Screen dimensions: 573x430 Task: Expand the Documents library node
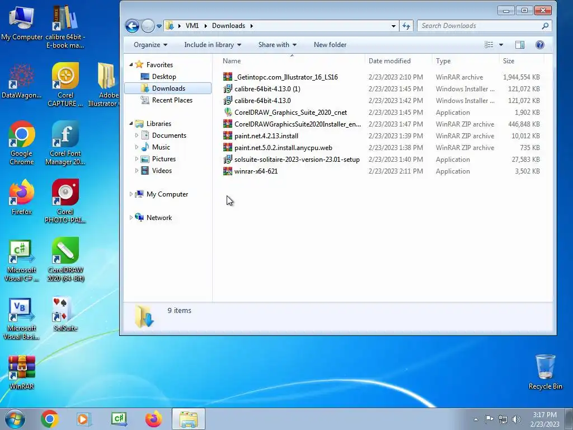[x=137, y=135]
